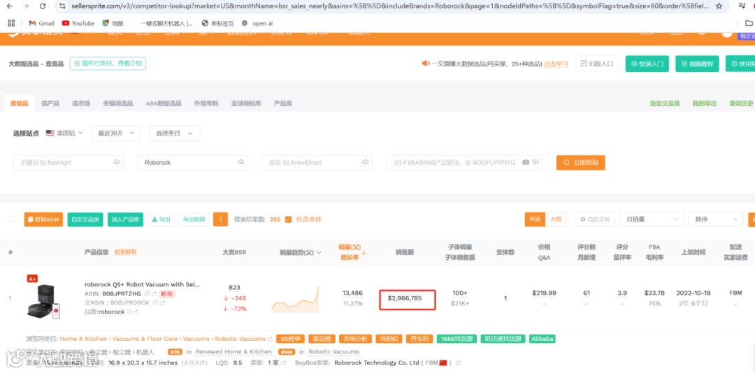Click the orange 自定义品类 button above the table
The width and height of the screenshot is (755, 373).
(x=85, y=219)
